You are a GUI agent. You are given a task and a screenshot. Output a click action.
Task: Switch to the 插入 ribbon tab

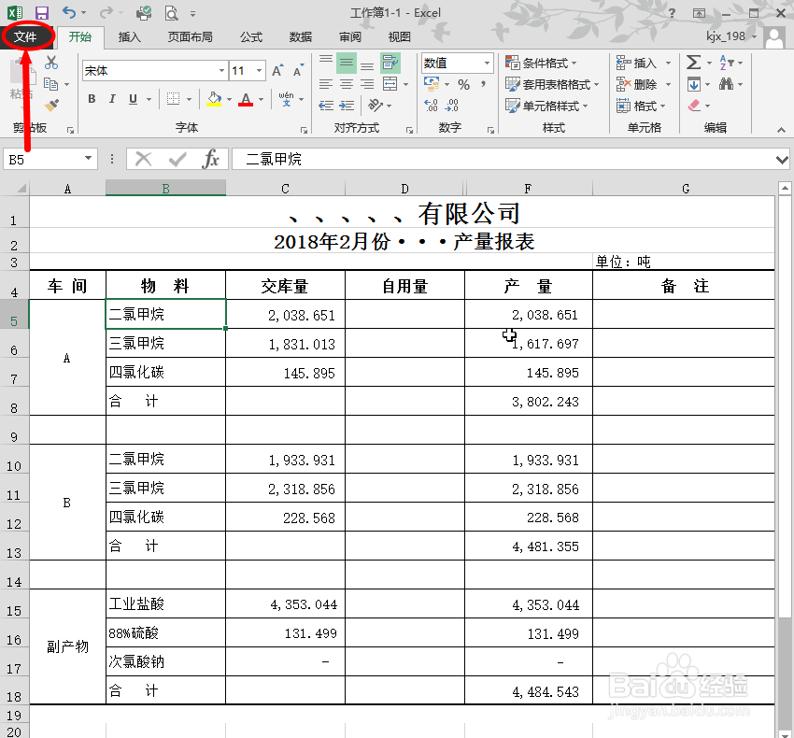(x=129, y=37)
